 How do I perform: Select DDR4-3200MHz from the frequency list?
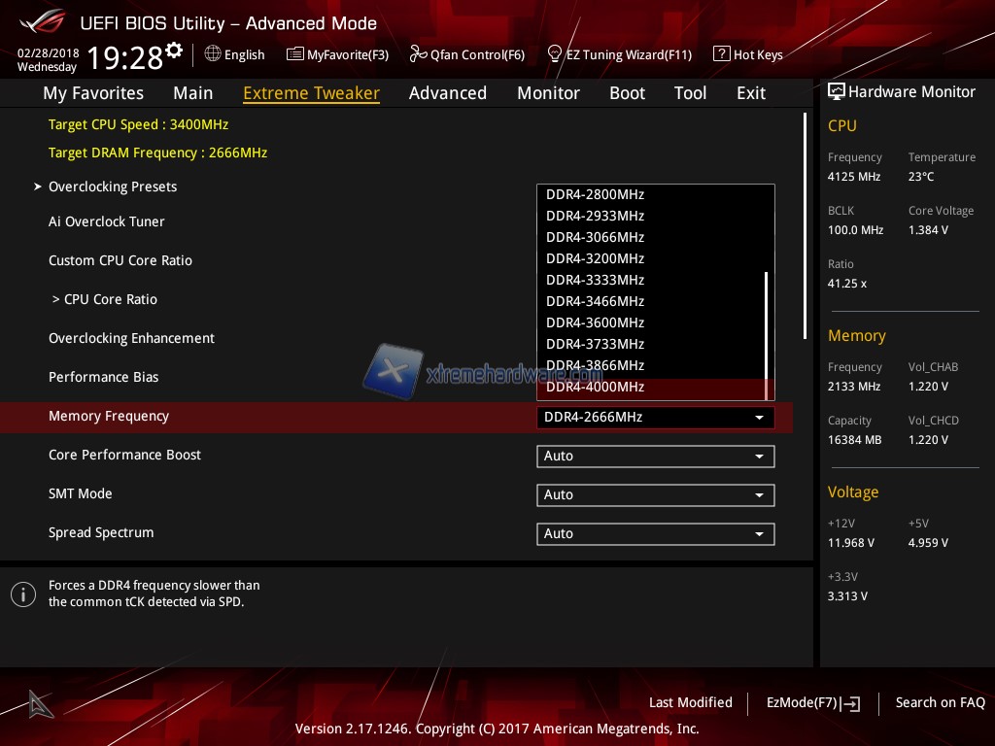(595, 258)
